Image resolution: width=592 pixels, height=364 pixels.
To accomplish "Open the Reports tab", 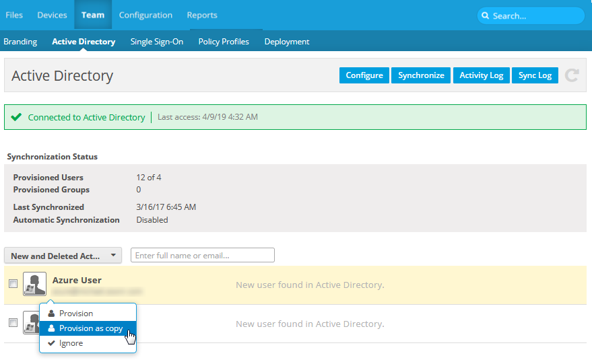I will (x=202, y=15).
